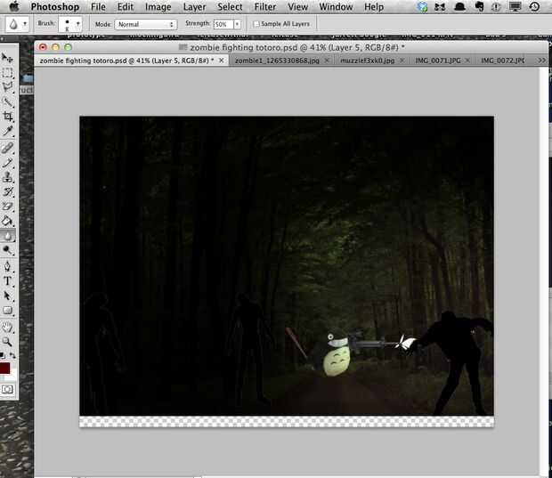Click yellow minimize button of document window
Screen dimensions: 552x478
(x=55, y=47)
